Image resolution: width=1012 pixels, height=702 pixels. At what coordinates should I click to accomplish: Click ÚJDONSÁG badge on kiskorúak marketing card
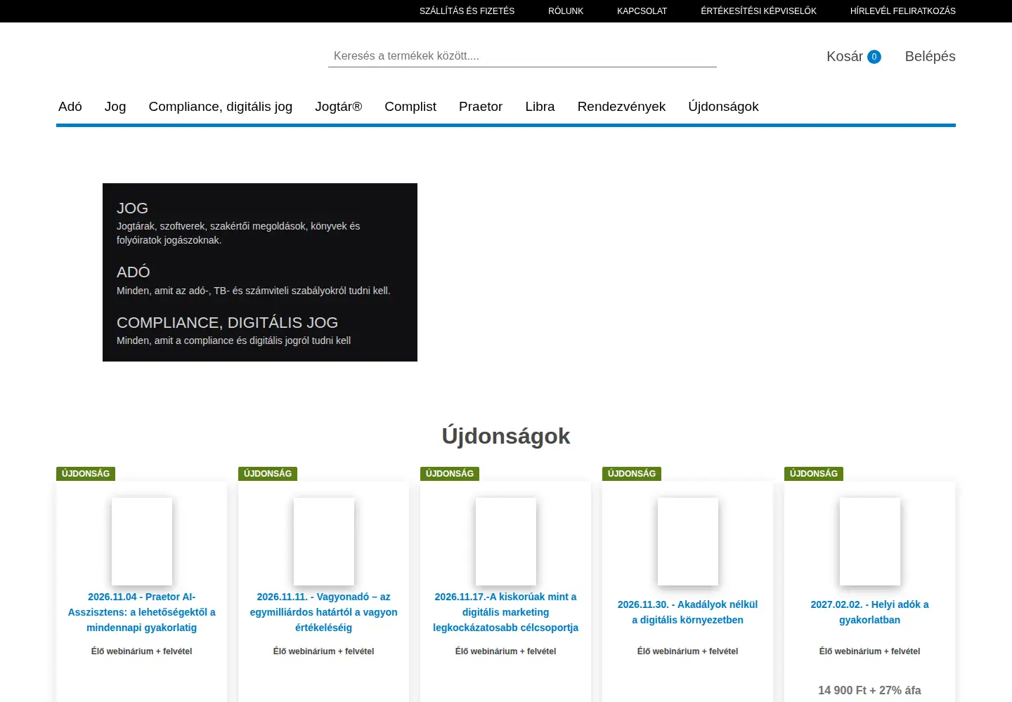(x=450, y=474)
